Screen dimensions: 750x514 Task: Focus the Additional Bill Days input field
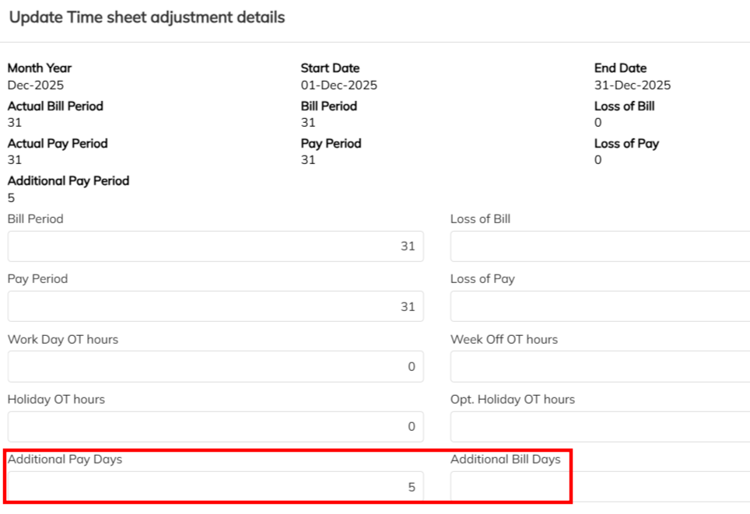[x=599, y=487]
